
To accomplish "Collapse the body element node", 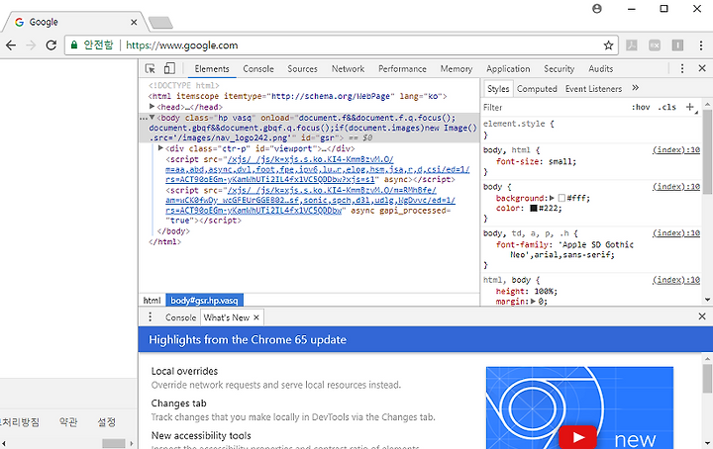I will tap(152, 117).
